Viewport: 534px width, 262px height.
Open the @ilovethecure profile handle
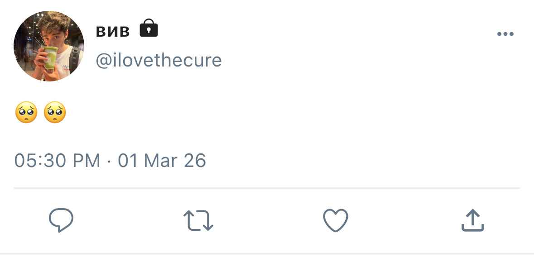(159, 60)
